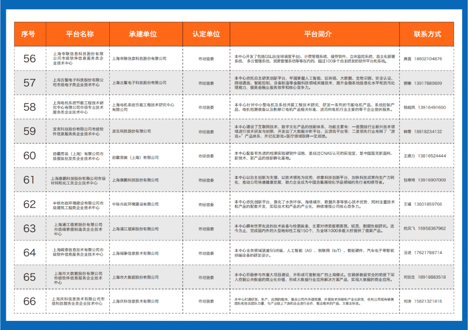The image size is (468, 330).
Task: Click contact phone number 13917889899
Action: (428, 83)
